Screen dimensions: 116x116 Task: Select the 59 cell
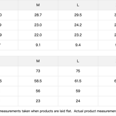78,91
